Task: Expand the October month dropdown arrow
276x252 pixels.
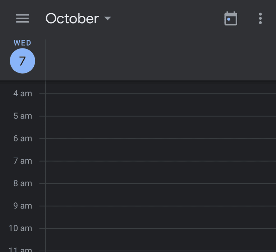Action: pyautogui.click(x=107, y=18)
